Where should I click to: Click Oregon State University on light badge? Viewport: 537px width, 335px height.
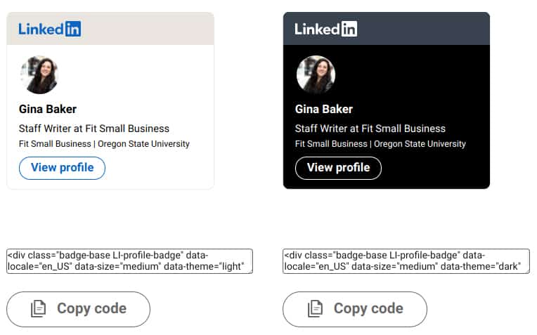[143, 144]
